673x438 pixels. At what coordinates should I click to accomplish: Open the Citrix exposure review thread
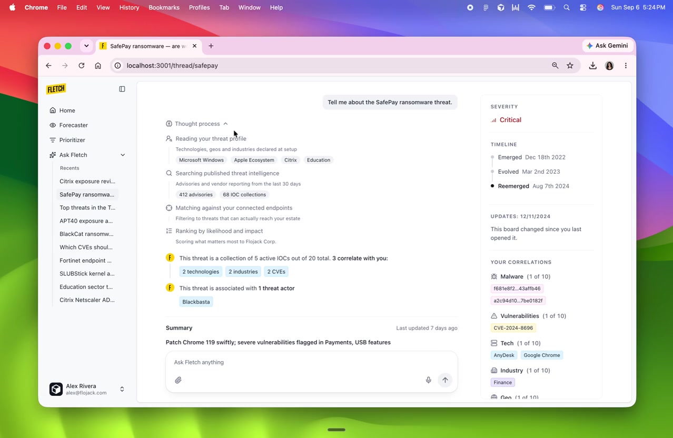pos(87,181)
